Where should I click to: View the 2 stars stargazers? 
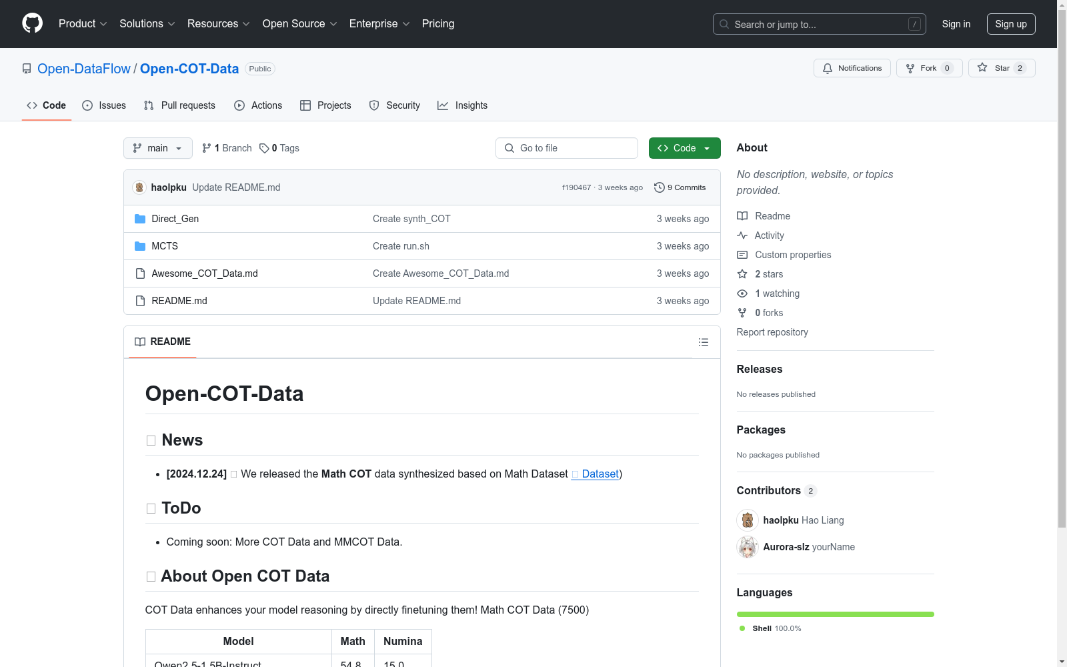pyautogui.click(x=760, y=274)
